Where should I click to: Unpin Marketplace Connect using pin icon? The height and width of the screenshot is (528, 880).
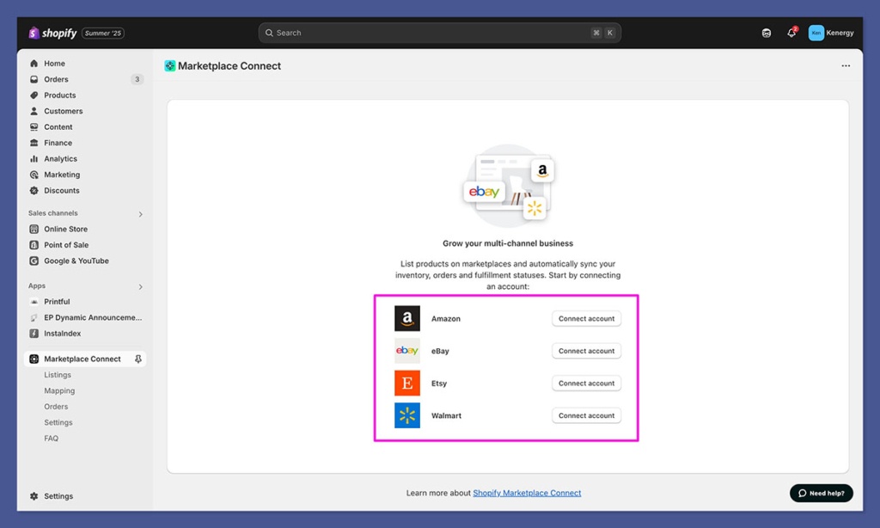click(x=138, y=359)
